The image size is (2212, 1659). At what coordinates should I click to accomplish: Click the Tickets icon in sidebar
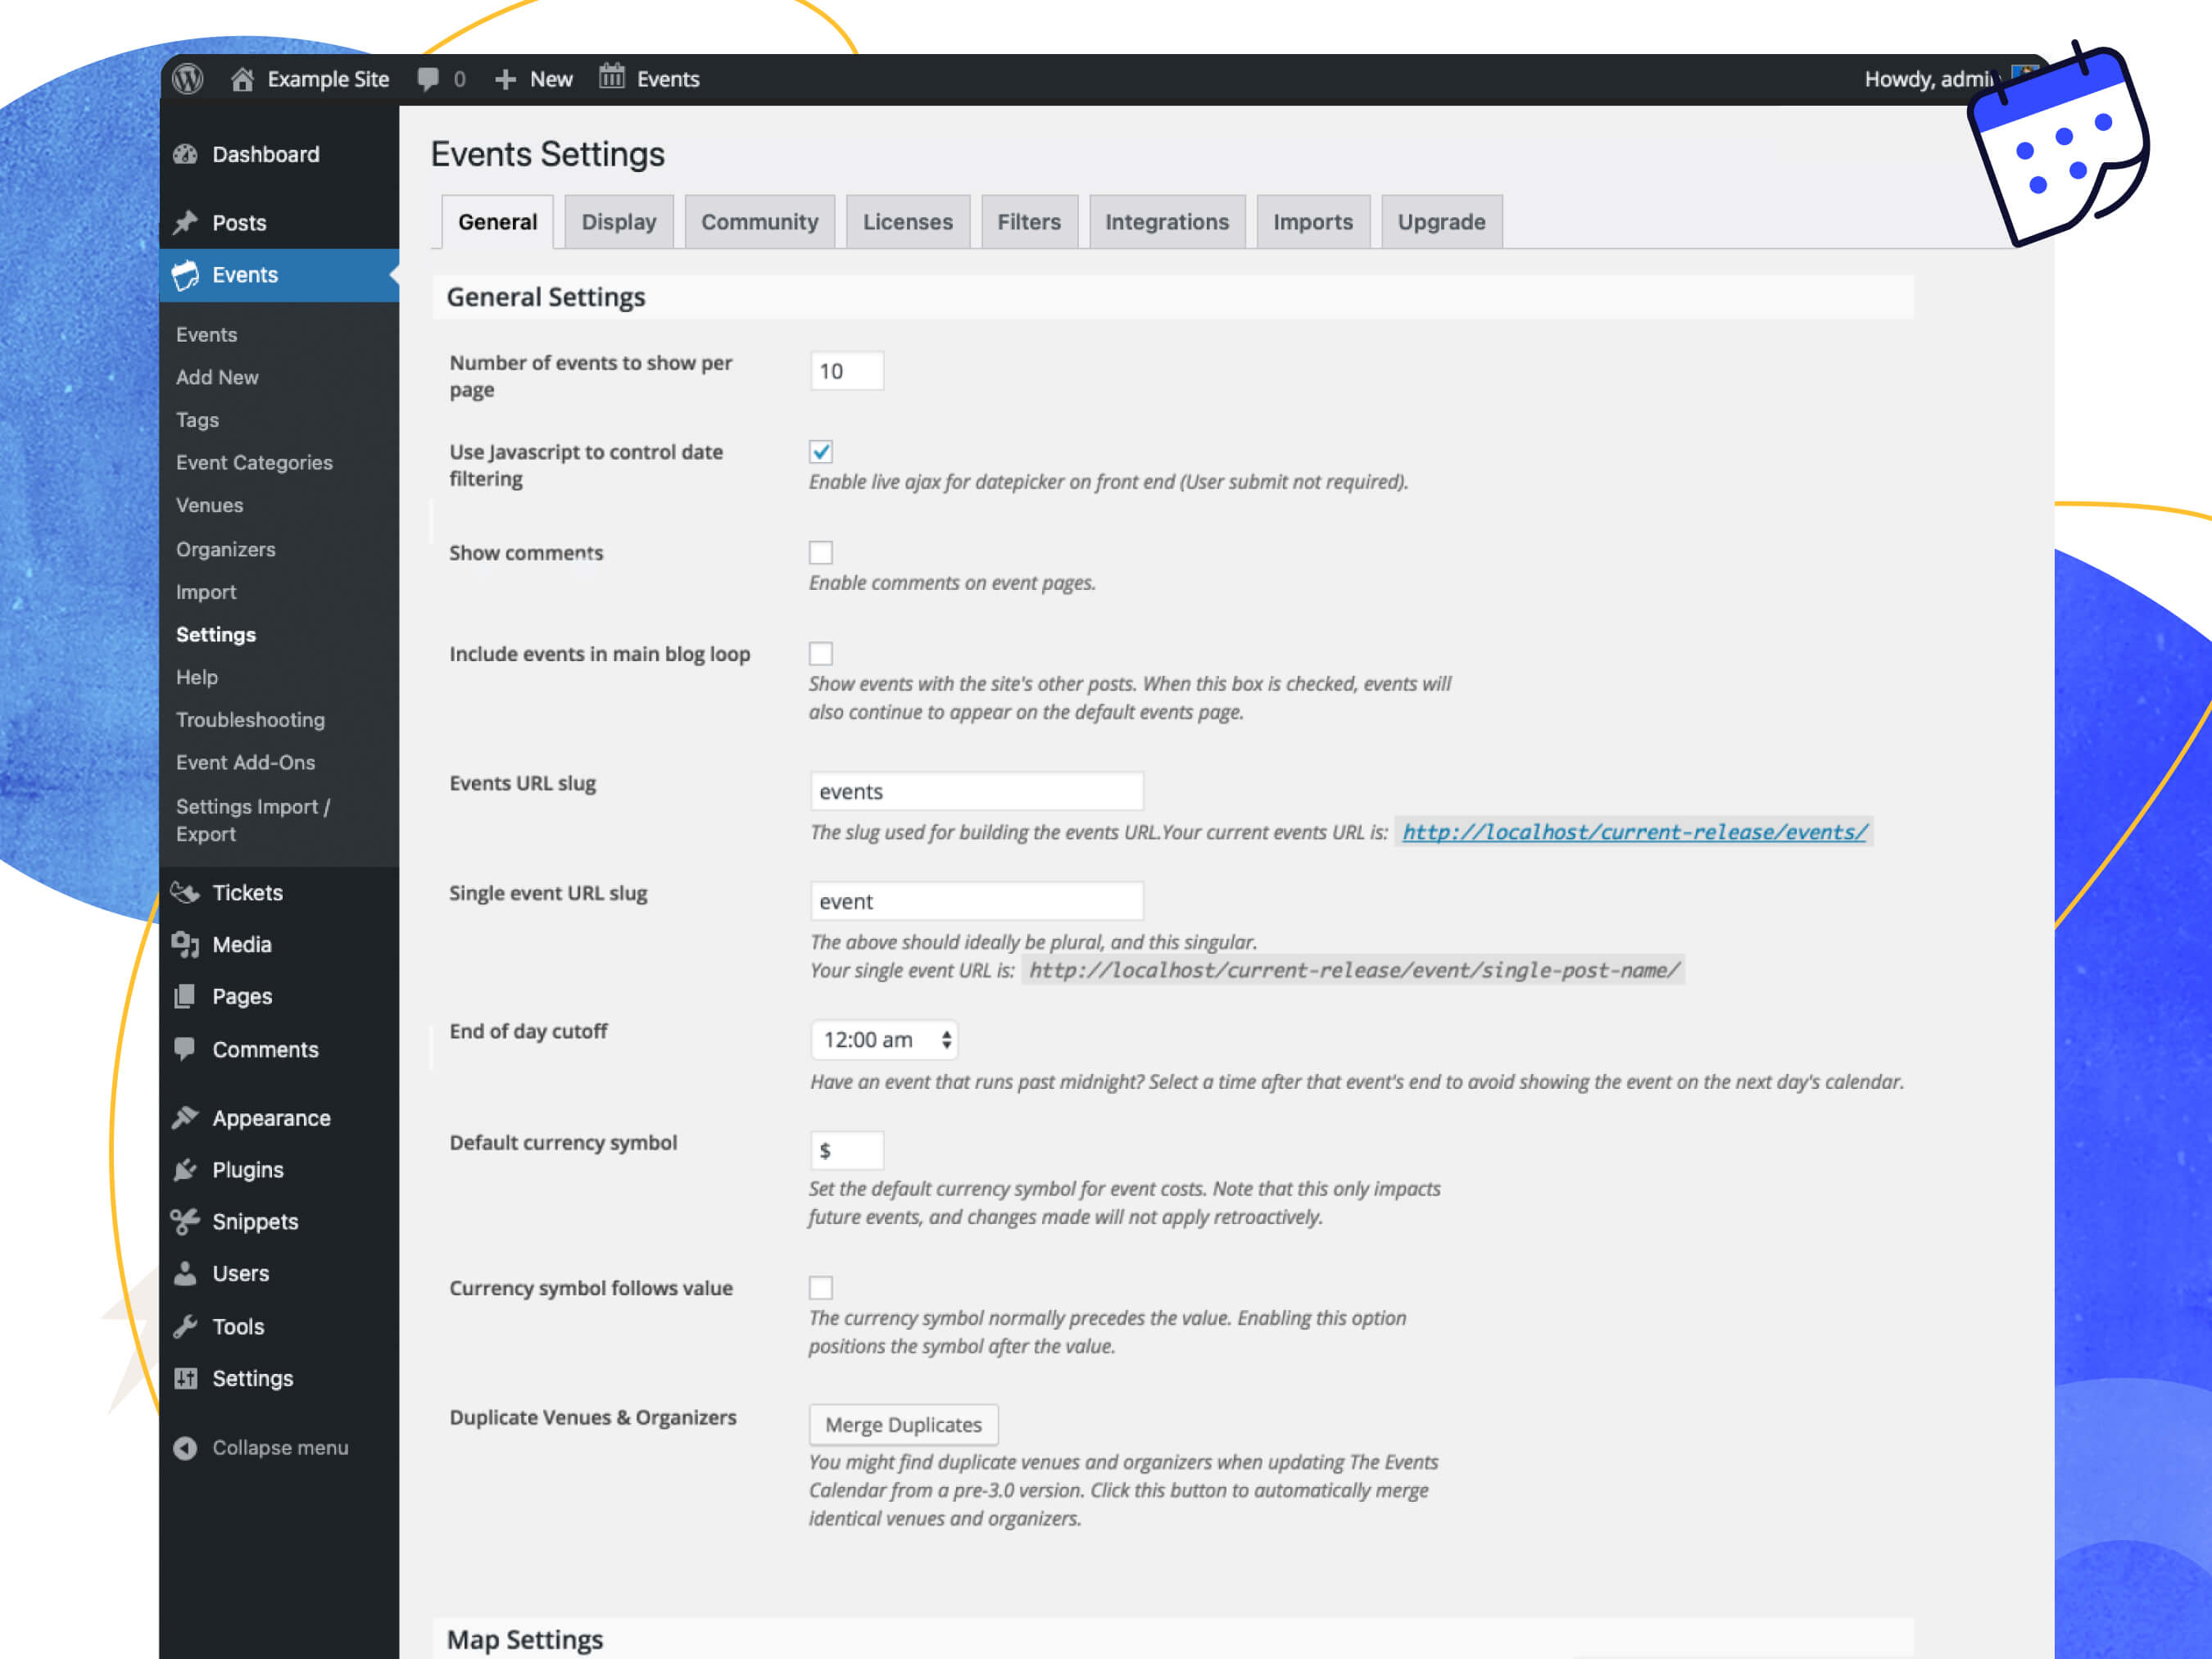tap(188, 891)
